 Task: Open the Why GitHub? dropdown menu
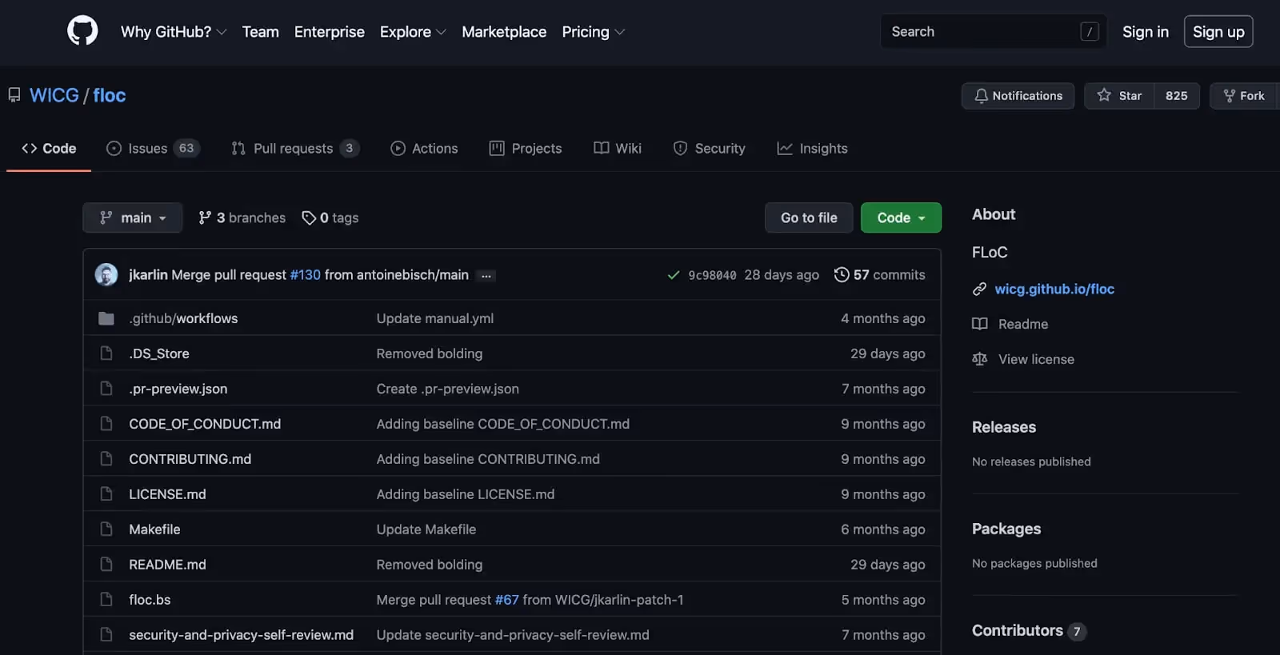click(174, 31)
